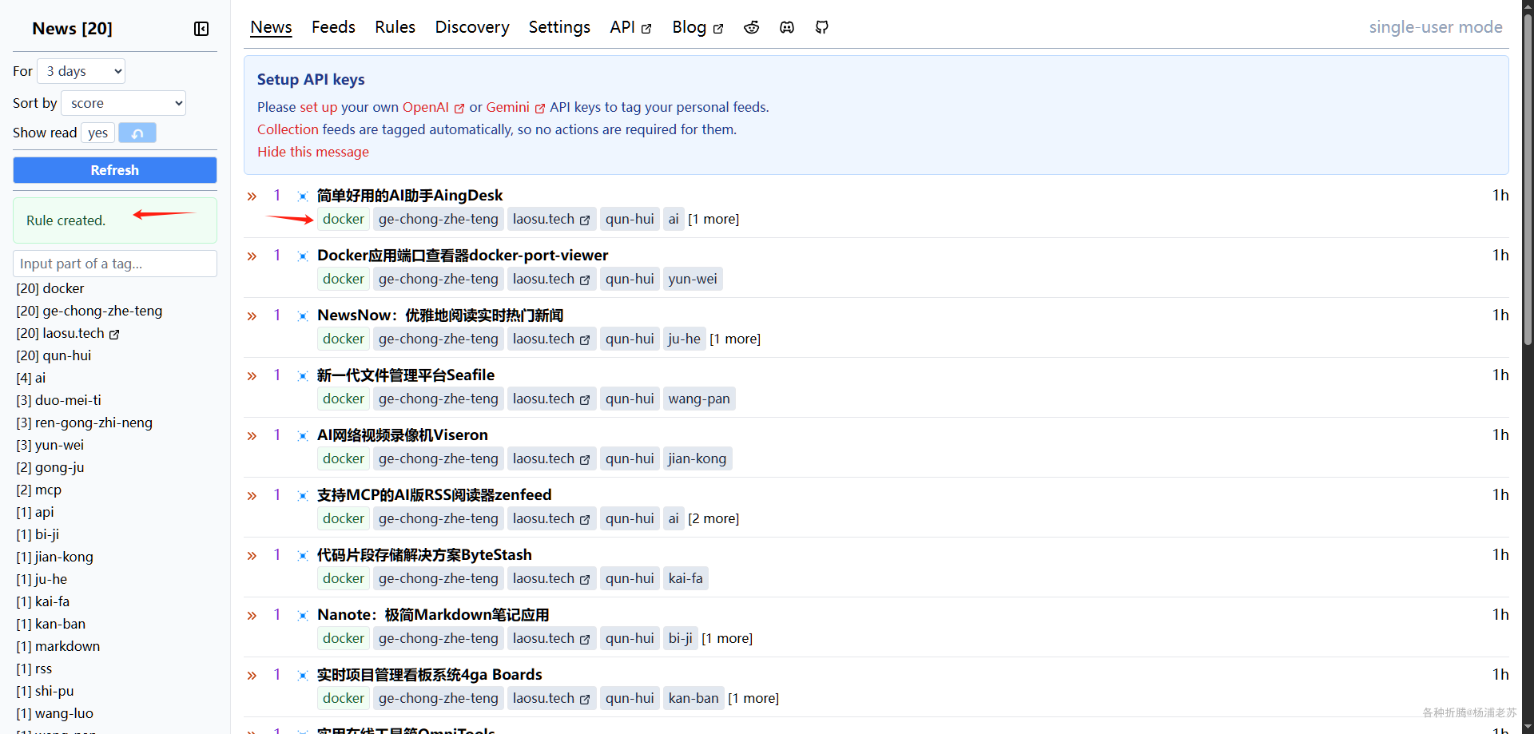Viewport: 1534px width, 734px height.
Task: Filter by '[1] markdown' sidebar tag
Action: [58, 646]
